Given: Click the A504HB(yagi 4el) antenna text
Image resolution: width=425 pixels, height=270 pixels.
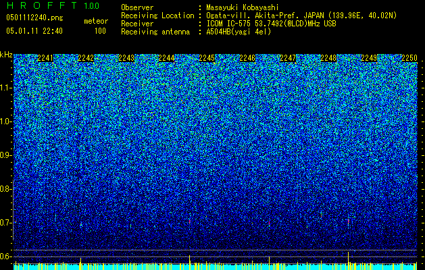Looking at the screenshot, I should click(239, 32).
